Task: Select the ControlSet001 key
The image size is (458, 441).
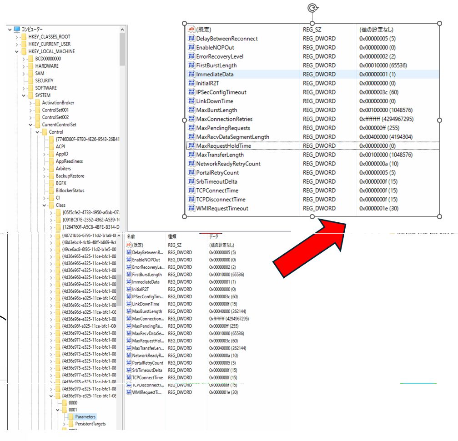Action: pyautogui.click(x=55, y=110)
